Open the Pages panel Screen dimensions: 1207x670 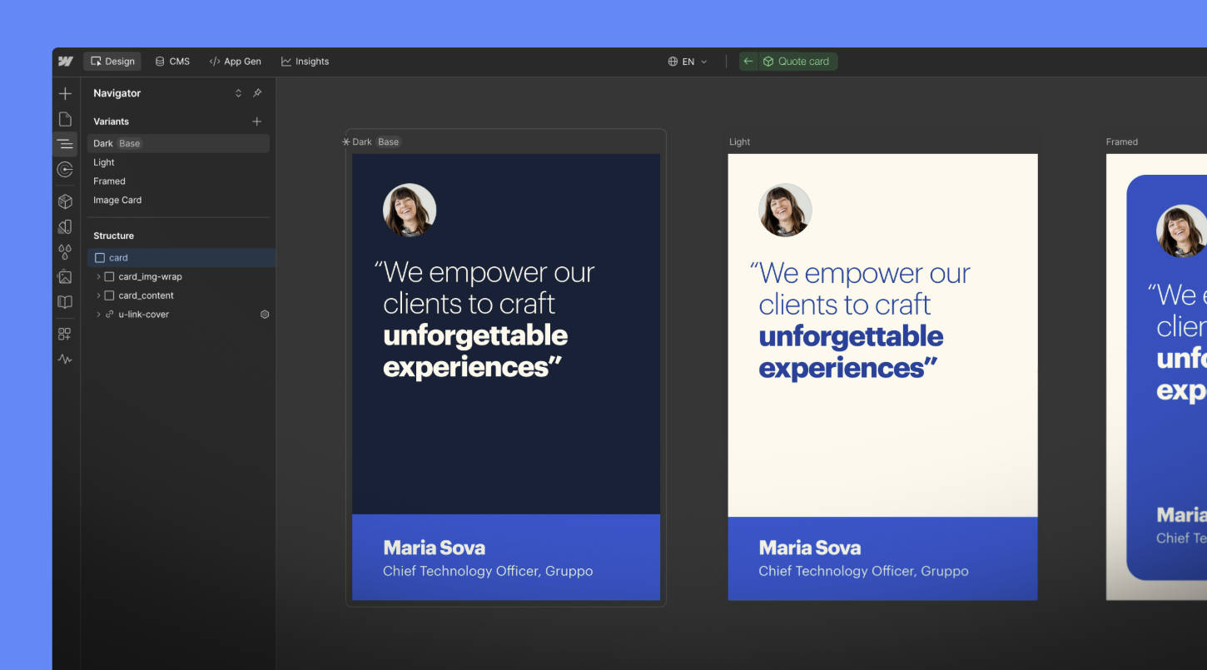point(65,118)
